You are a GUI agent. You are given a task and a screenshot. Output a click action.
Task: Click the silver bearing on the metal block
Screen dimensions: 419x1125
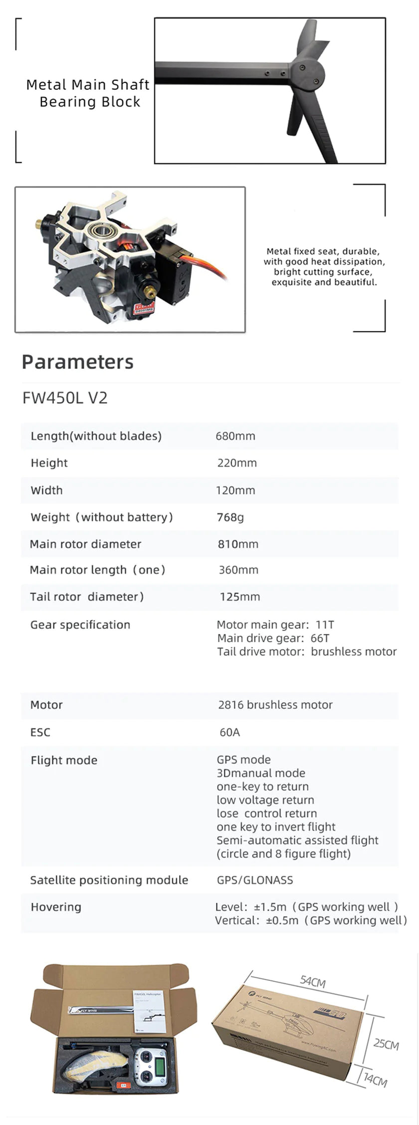(102, 231)
